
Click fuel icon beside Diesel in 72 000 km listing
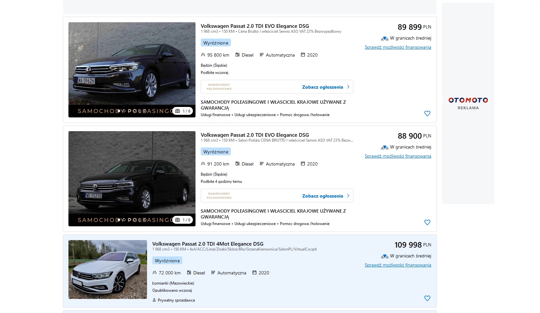[189, 273]
